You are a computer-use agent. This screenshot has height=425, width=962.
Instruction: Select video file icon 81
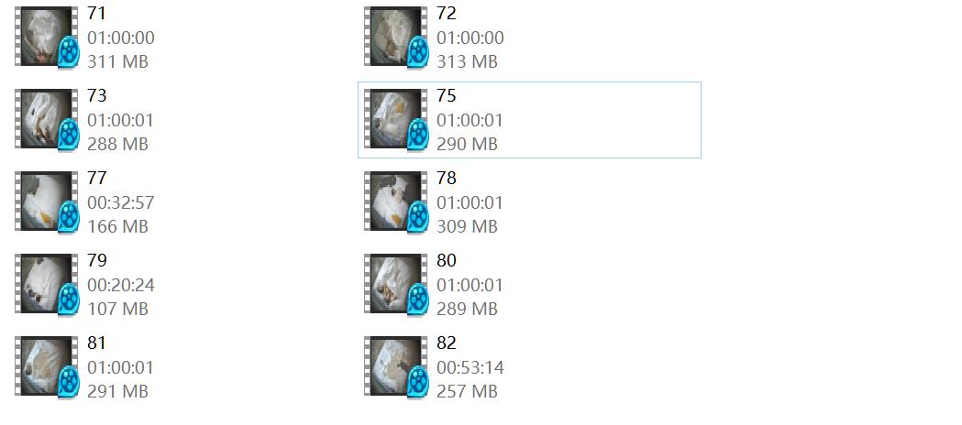tap(47, 366)
